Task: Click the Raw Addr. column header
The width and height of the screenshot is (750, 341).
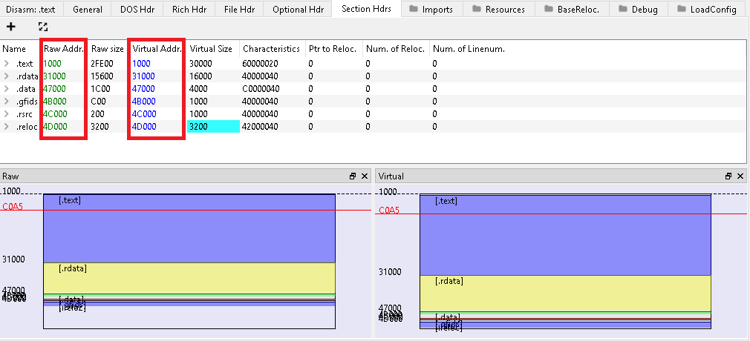Action: point(63,49)
